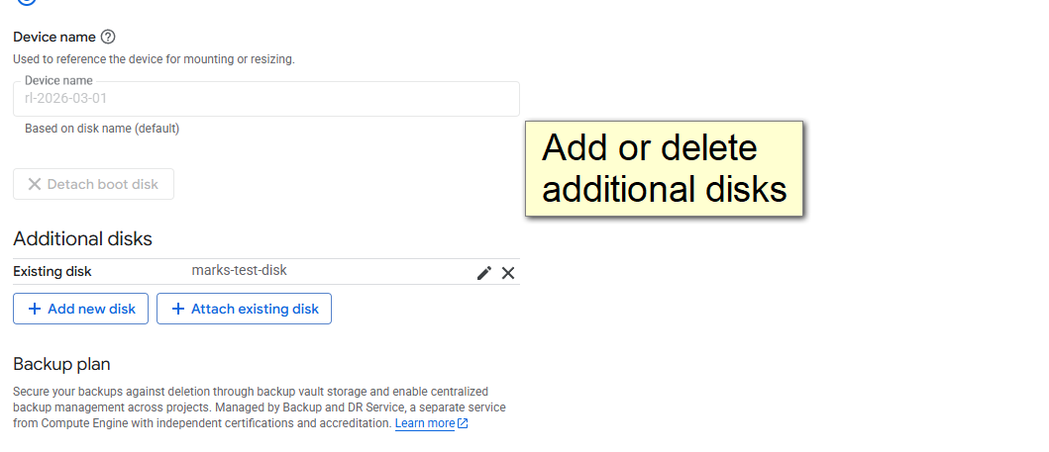
Task: Click the Based on disk name helper text
Action: [x=102, y=129]
